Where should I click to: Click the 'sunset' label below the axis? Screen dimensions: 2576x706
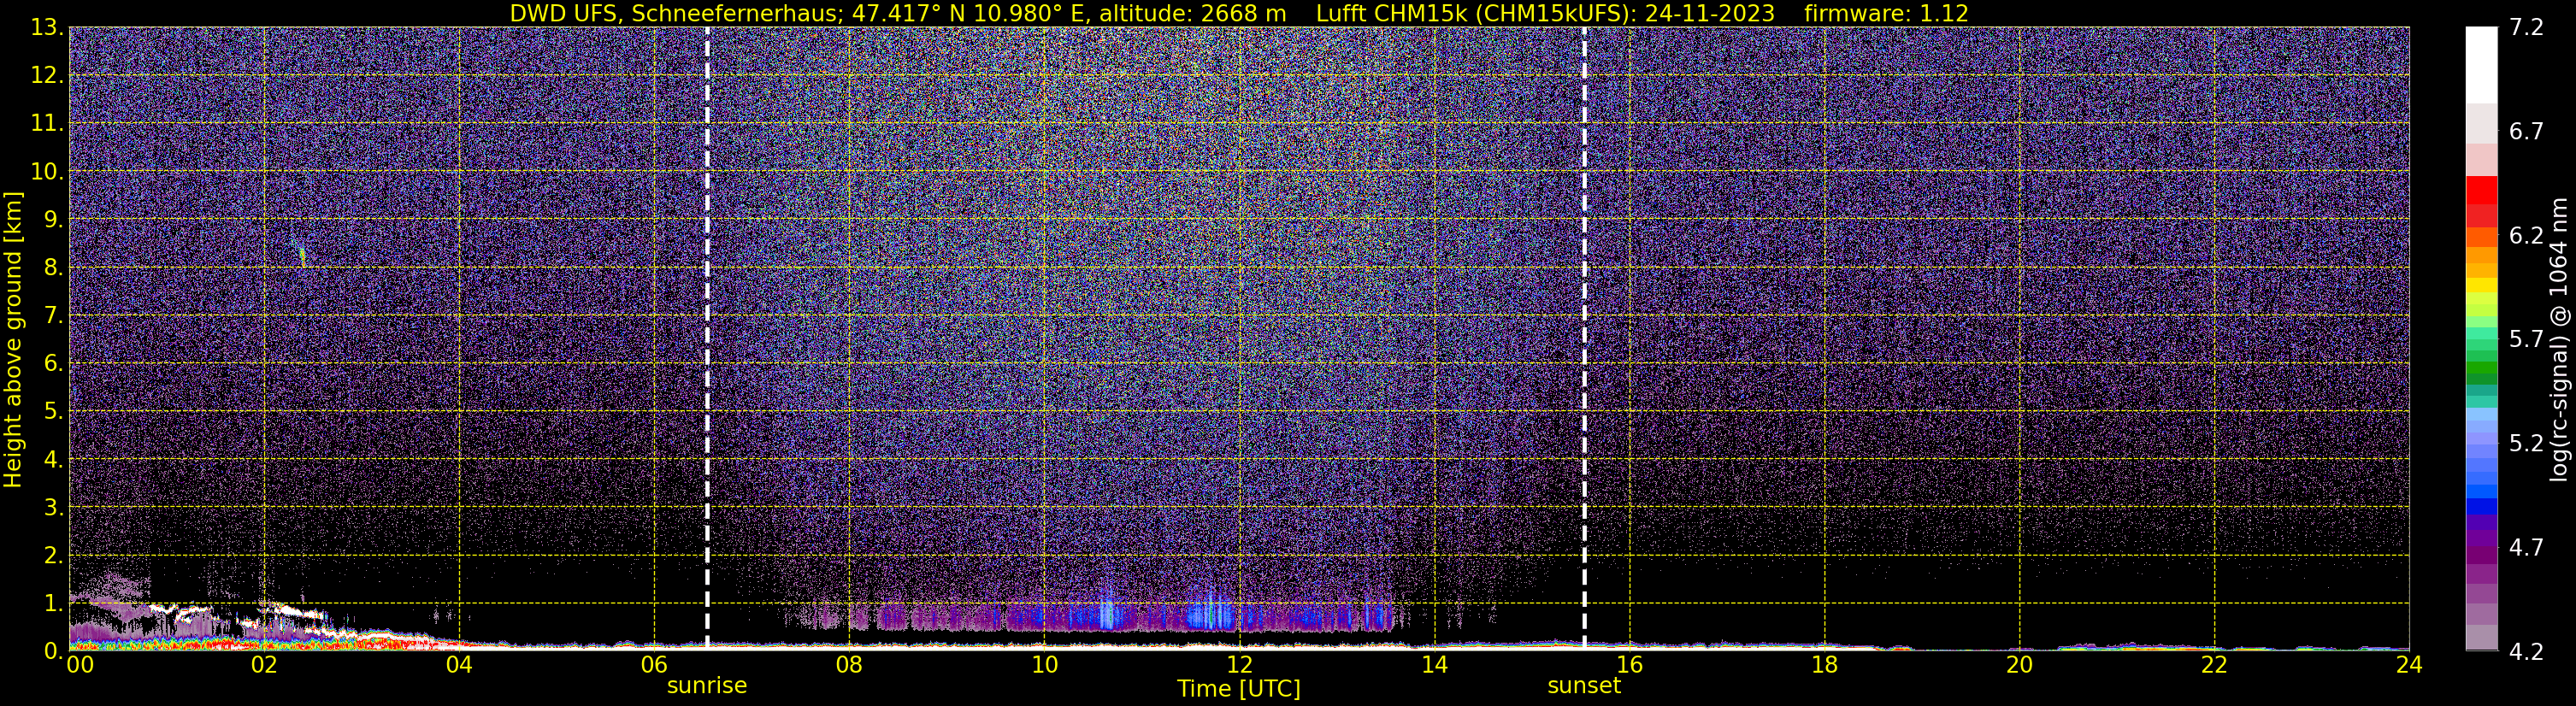[x=1584, y=686]
